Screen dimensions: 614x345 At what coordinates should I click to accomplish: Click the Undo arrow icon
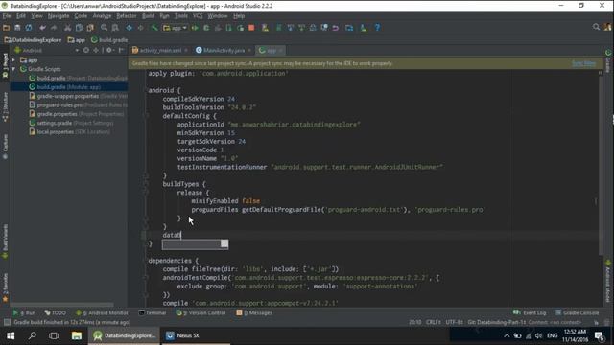click(x=42, y=28)
